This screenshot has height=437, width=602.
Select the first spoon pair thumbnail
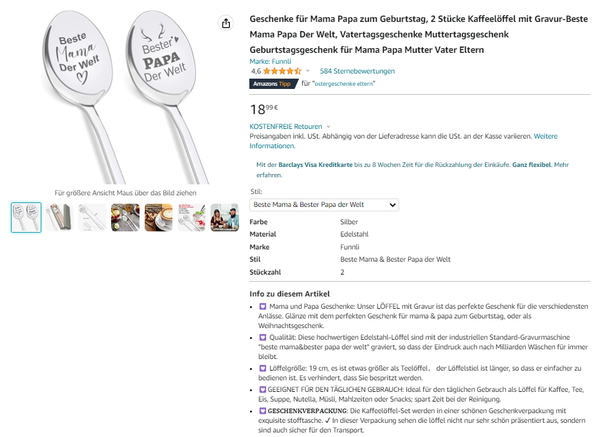coord(26,218)
